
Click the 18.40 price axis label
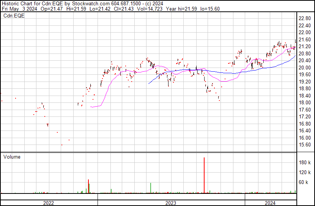coord(304,96)
